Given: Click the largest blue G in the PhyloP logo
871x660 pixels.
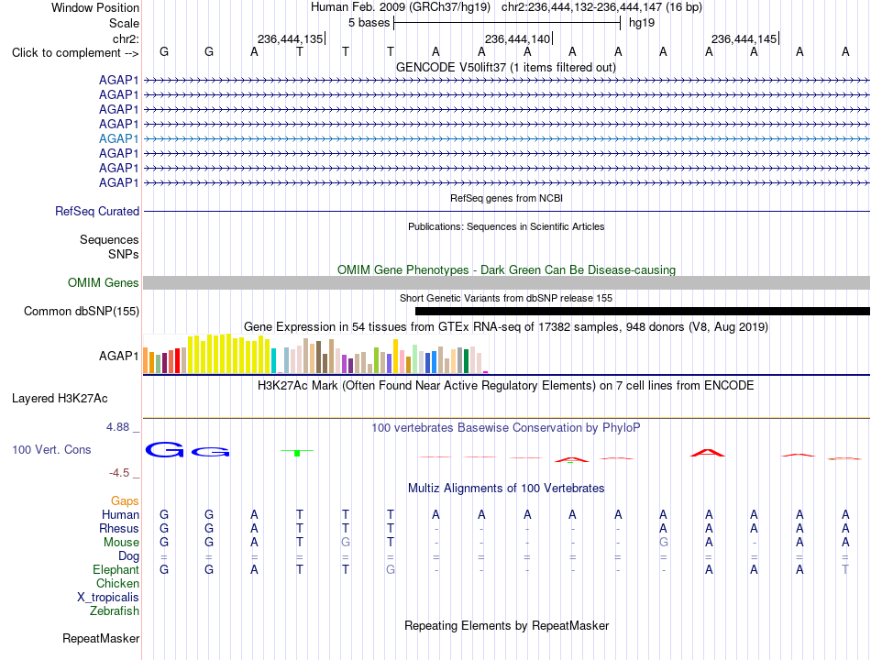Looking at the screenshot, I should click(164, 449).
